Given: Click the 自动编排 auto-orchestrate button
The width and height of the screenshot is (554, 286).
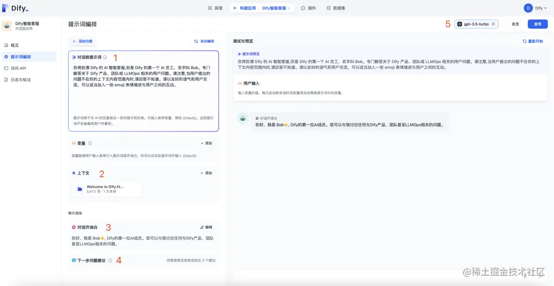Looking at the screenshot, I should (x=204, y=41).
